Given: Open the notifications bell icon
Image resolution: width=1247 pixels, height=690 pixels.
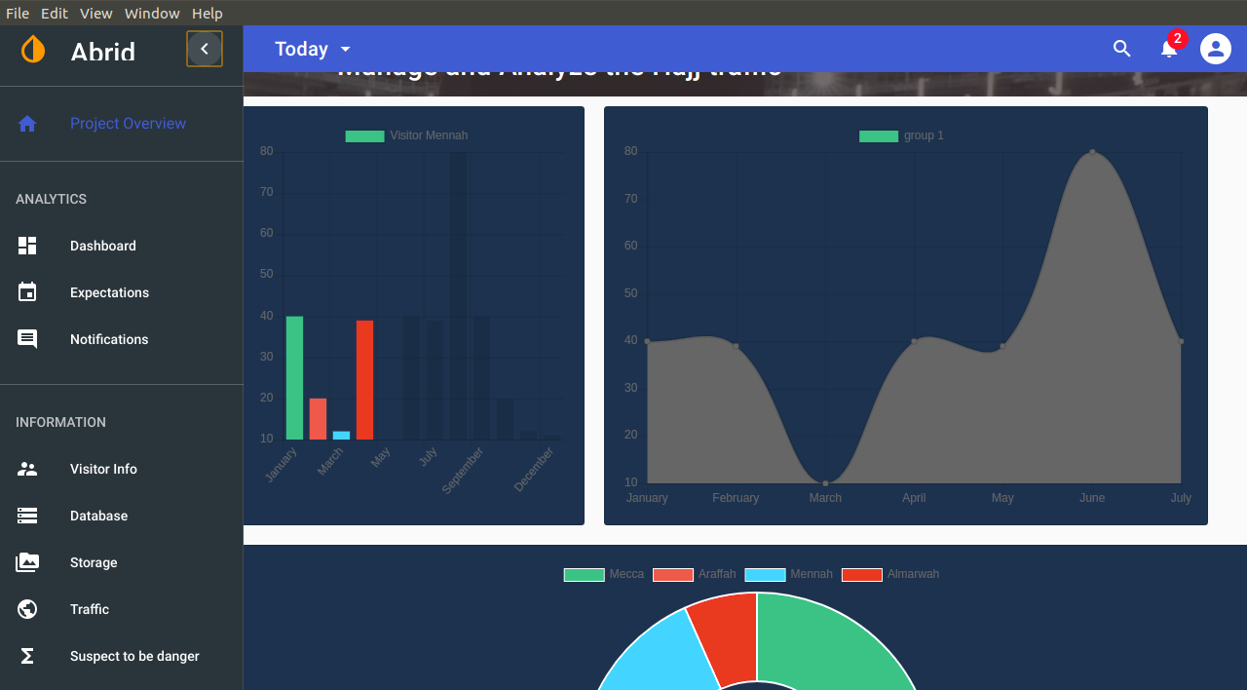Looking at the screenshot, I should 1169,49.
